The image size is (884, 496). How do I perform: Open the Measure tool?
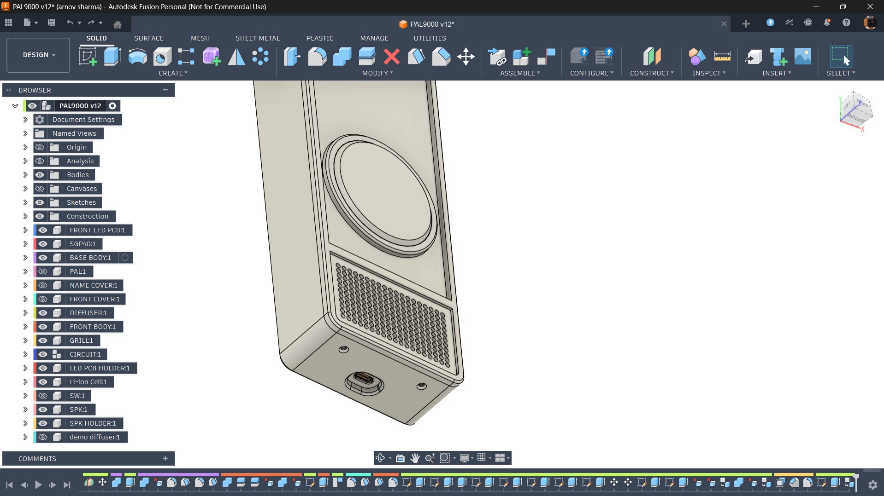(722, 57)
